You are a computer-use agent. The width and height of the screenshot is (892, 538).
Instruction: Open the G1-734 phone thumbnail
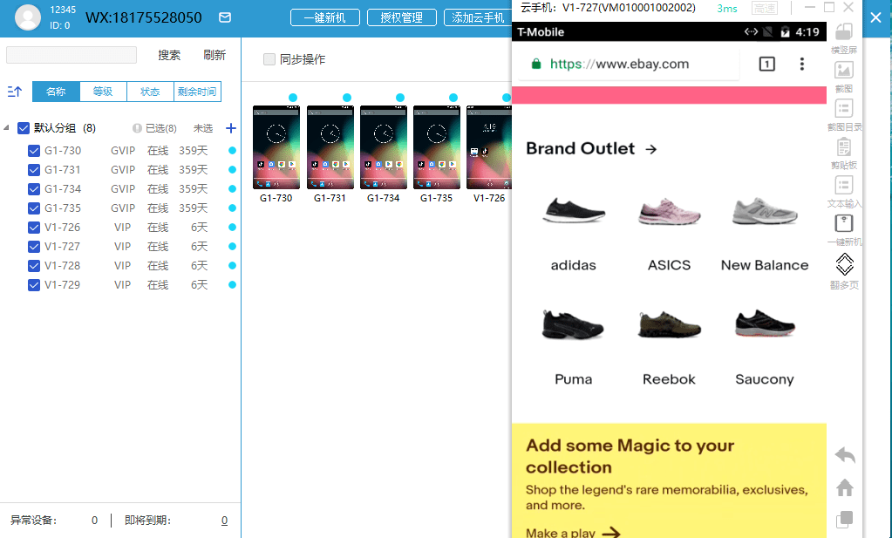pyautogui.click(x=384, y=147)
